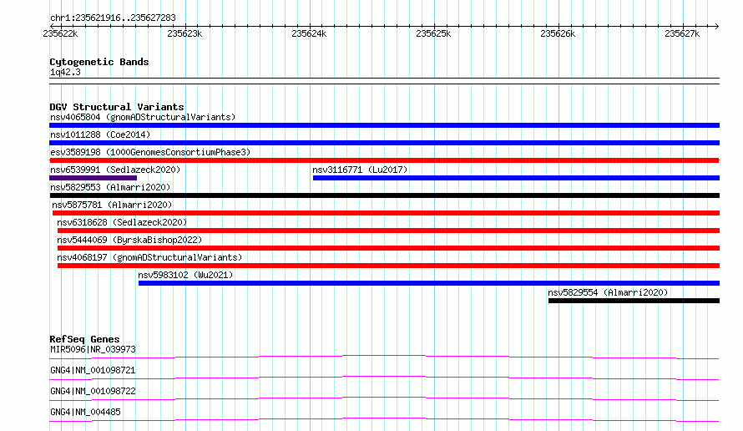Select the nsv5983102 (Wu2021) label
Image resolution: width=743 pixels, height=431 pixels.
pyautogui.click(x=185, y=275)
